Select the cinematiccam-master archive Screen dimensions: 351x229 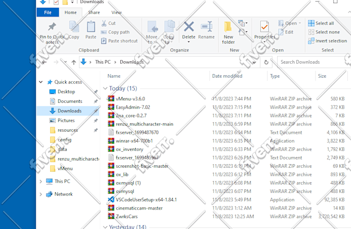(139, 208)
